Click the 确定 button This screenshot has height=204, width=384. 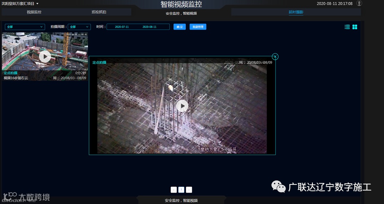[x=179, y=27]
